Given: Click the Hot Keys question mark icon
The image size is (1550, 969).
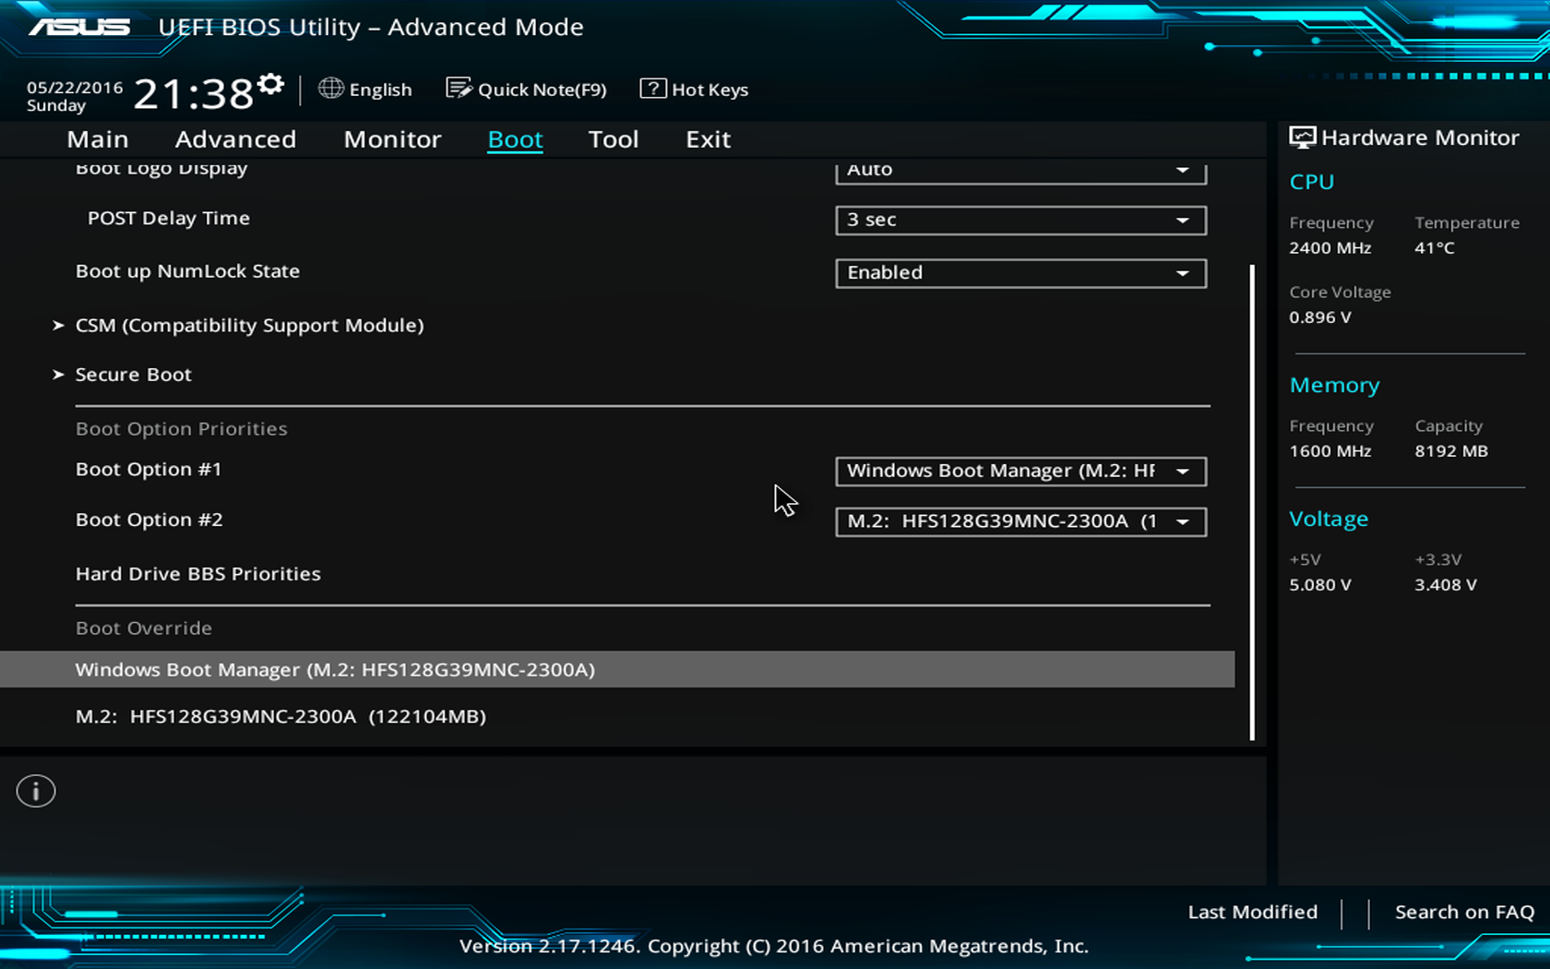Looking at the screenshot, I should coord(653,89).
